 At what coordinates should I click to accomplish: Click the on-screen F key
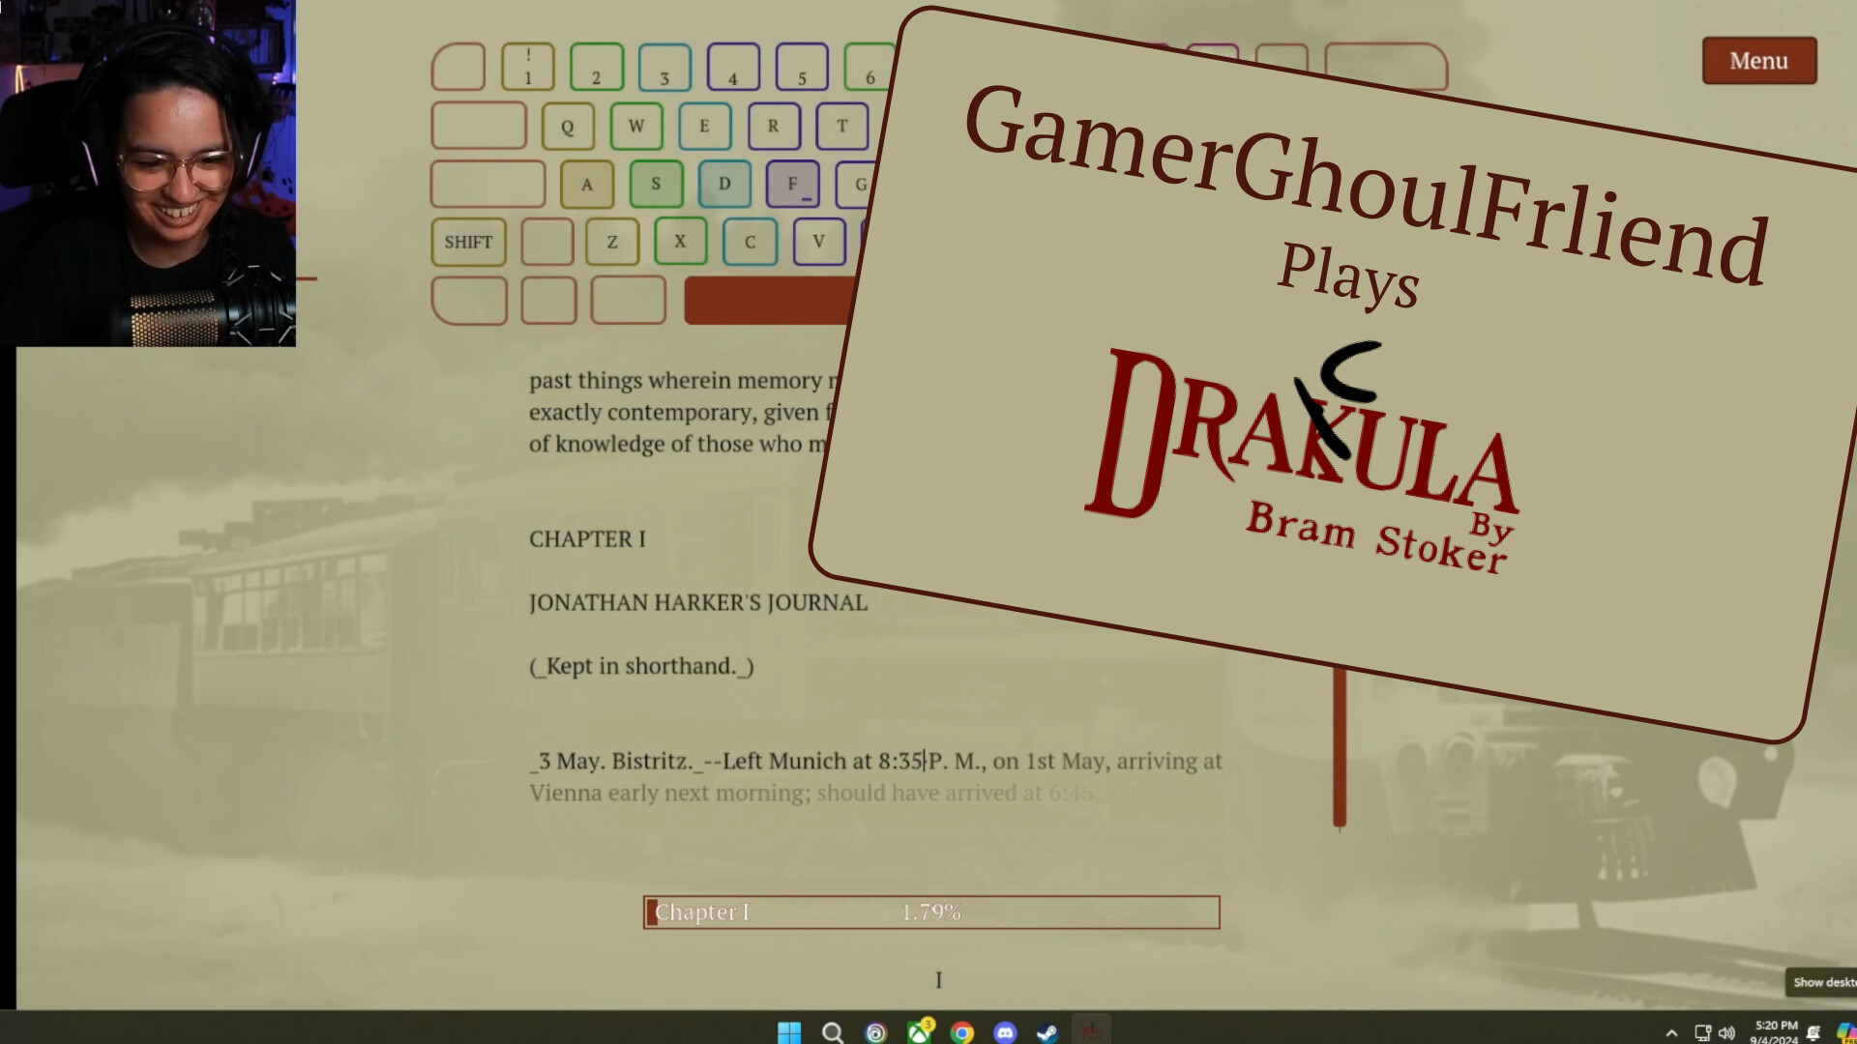pos(792,184)
